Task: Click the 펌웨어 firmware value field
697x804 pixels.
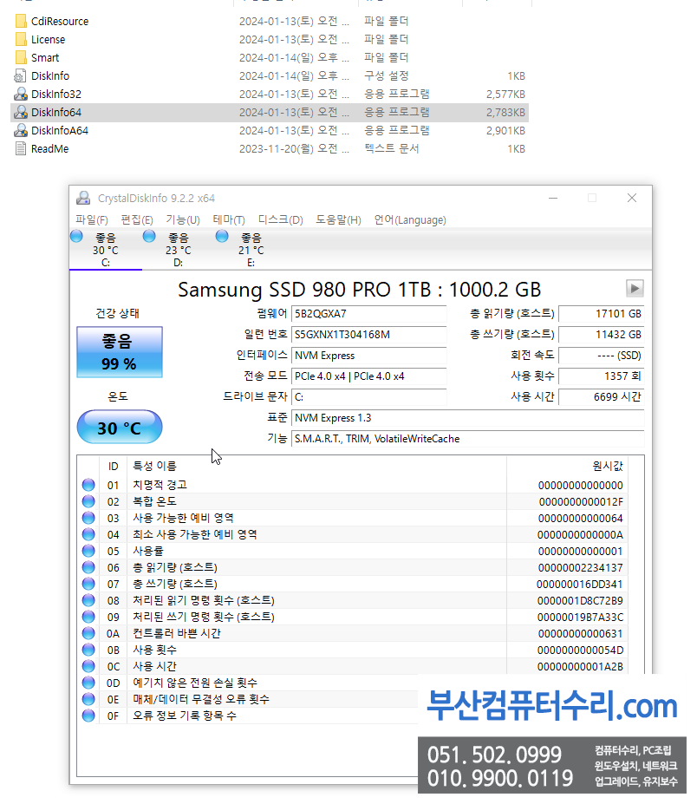Action: tap(368, 313)
